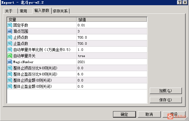Click the icon beside 止盈点数
189x121 pixels.
coord(10,43)
